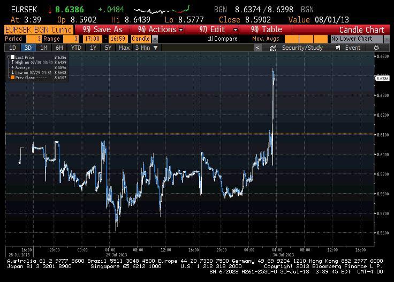Screen dimensions: 394x282
Task: Click the 98) Table button
Action: click(266, 29)
